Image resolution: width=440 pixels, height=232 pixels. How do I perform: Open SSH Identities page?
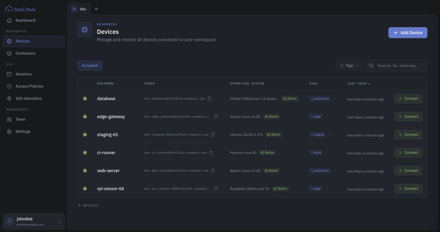[x=34, y=99]
